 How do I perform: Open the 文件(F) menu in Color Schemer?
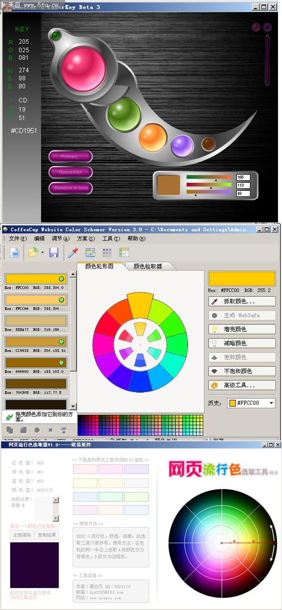(18, 239)
